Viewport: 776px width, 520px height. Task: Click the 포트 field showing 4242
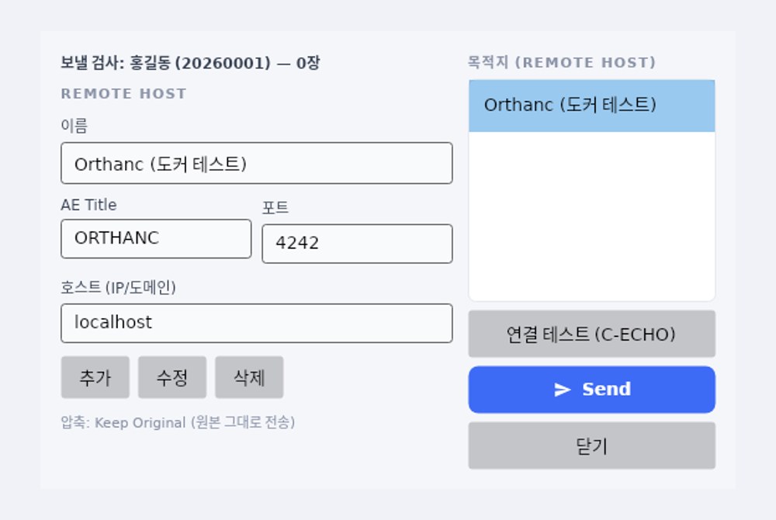point(357,244)
